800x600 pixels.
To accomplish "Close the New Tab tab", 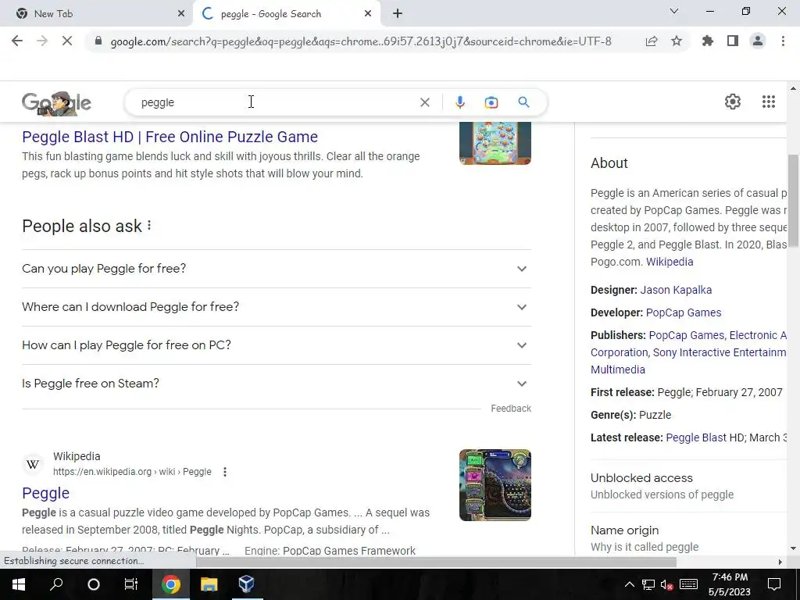I will [181, 14].
